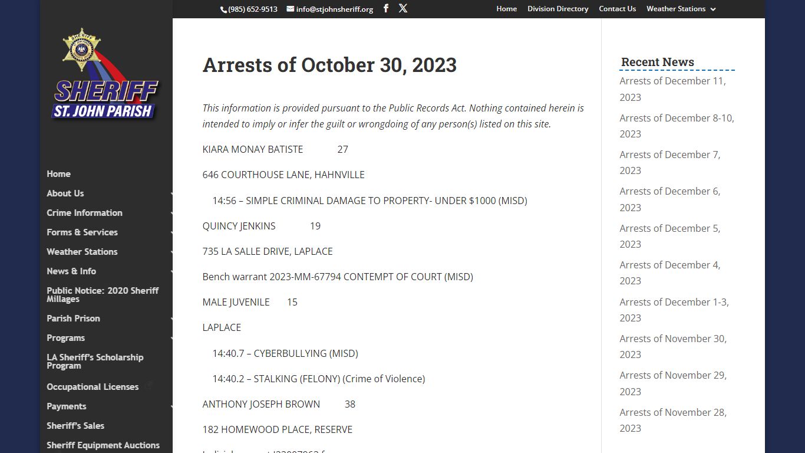Viewport: 805px width, 453px height.
Task: Open Weather Stations in the top bar
Action: tap(675, 9)
